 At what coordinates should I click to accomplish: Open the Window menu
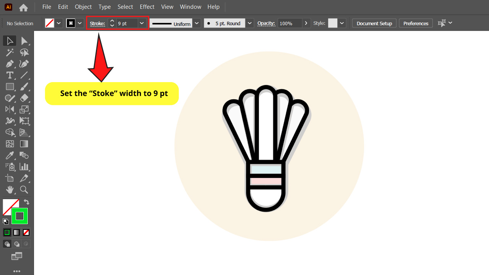pos(190,6)
